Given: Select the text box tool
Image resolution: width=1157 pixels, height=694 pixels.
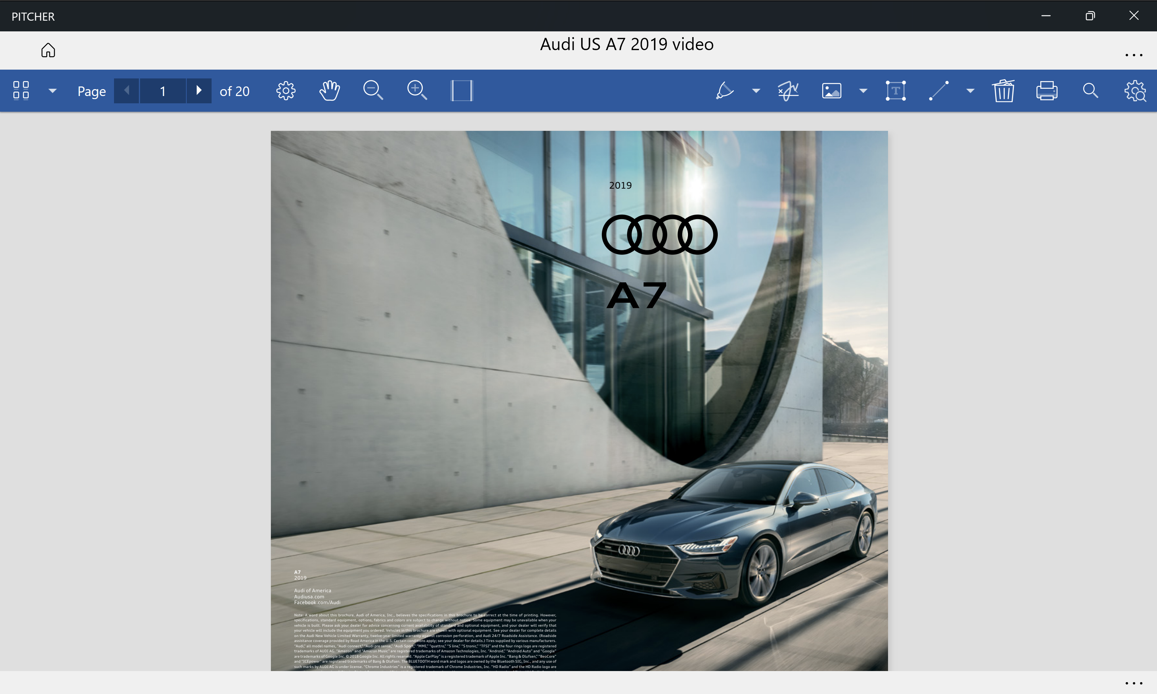Looking at the screenshot, I should [x=895, y=91].
